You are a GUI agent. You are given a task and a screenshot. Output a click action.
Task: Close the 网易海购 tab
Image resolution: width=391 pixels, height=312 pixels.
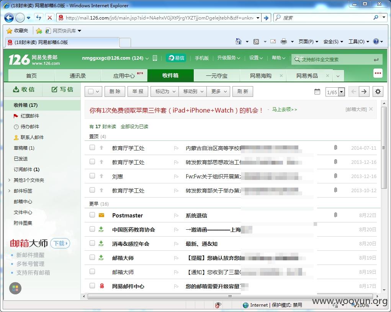281,75
